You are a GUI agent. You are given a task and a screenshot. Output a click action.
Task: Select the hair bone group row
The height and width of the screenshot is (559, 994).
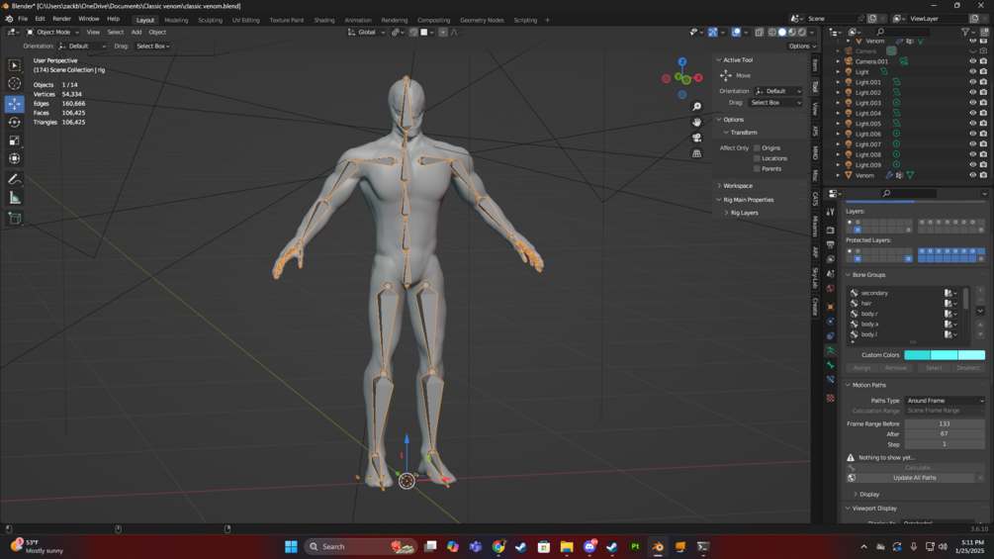coord(903,304)
